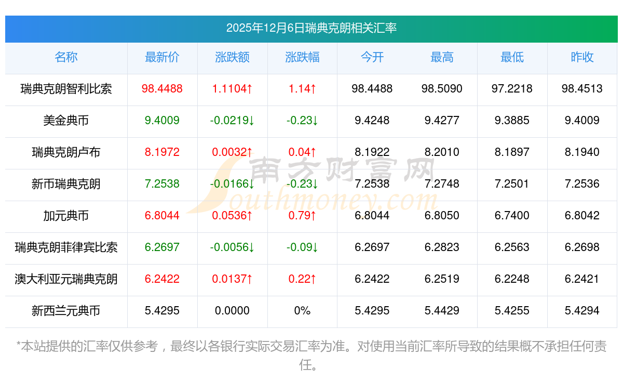
Task: Select the 新西兰元典币 row name
Action: [66, 311]
